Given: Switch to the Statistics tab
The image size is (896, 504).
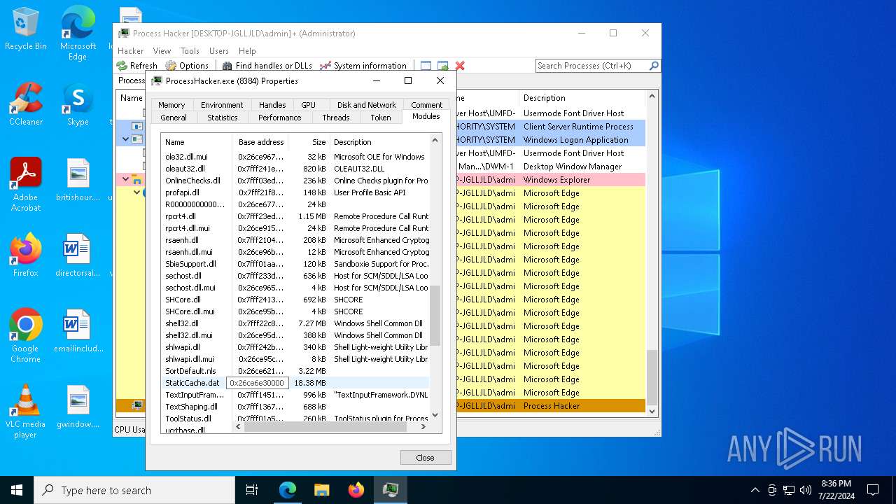Looking at the screenshot, I should tap(223, 118).
